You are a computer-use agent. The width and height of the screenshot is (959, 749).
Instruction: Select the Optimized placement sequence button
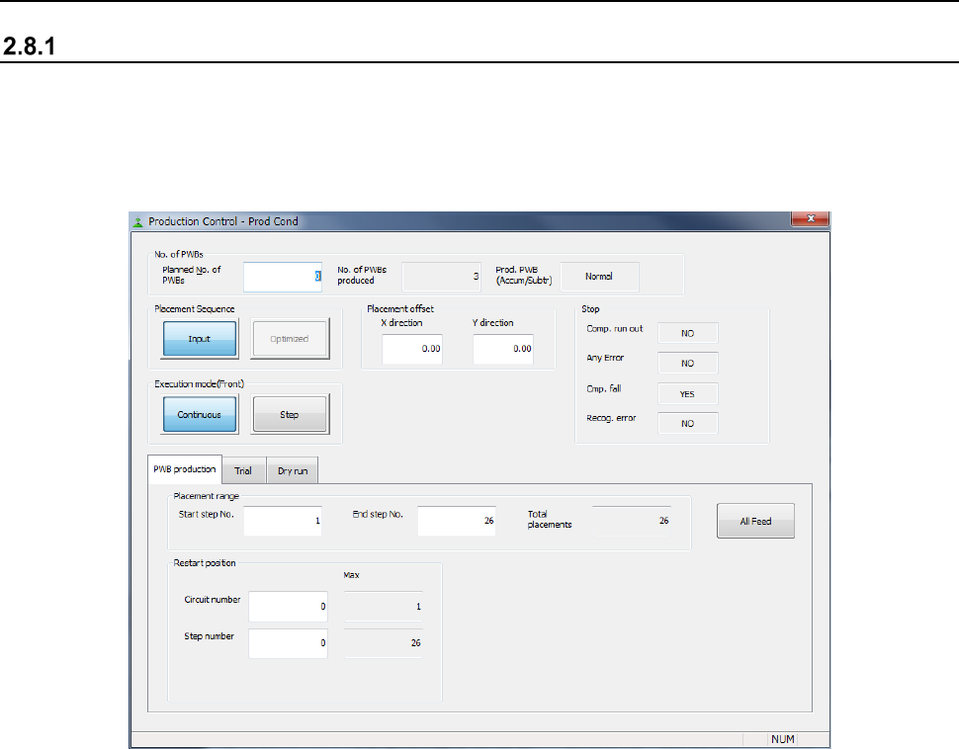[x=290, y=339]
